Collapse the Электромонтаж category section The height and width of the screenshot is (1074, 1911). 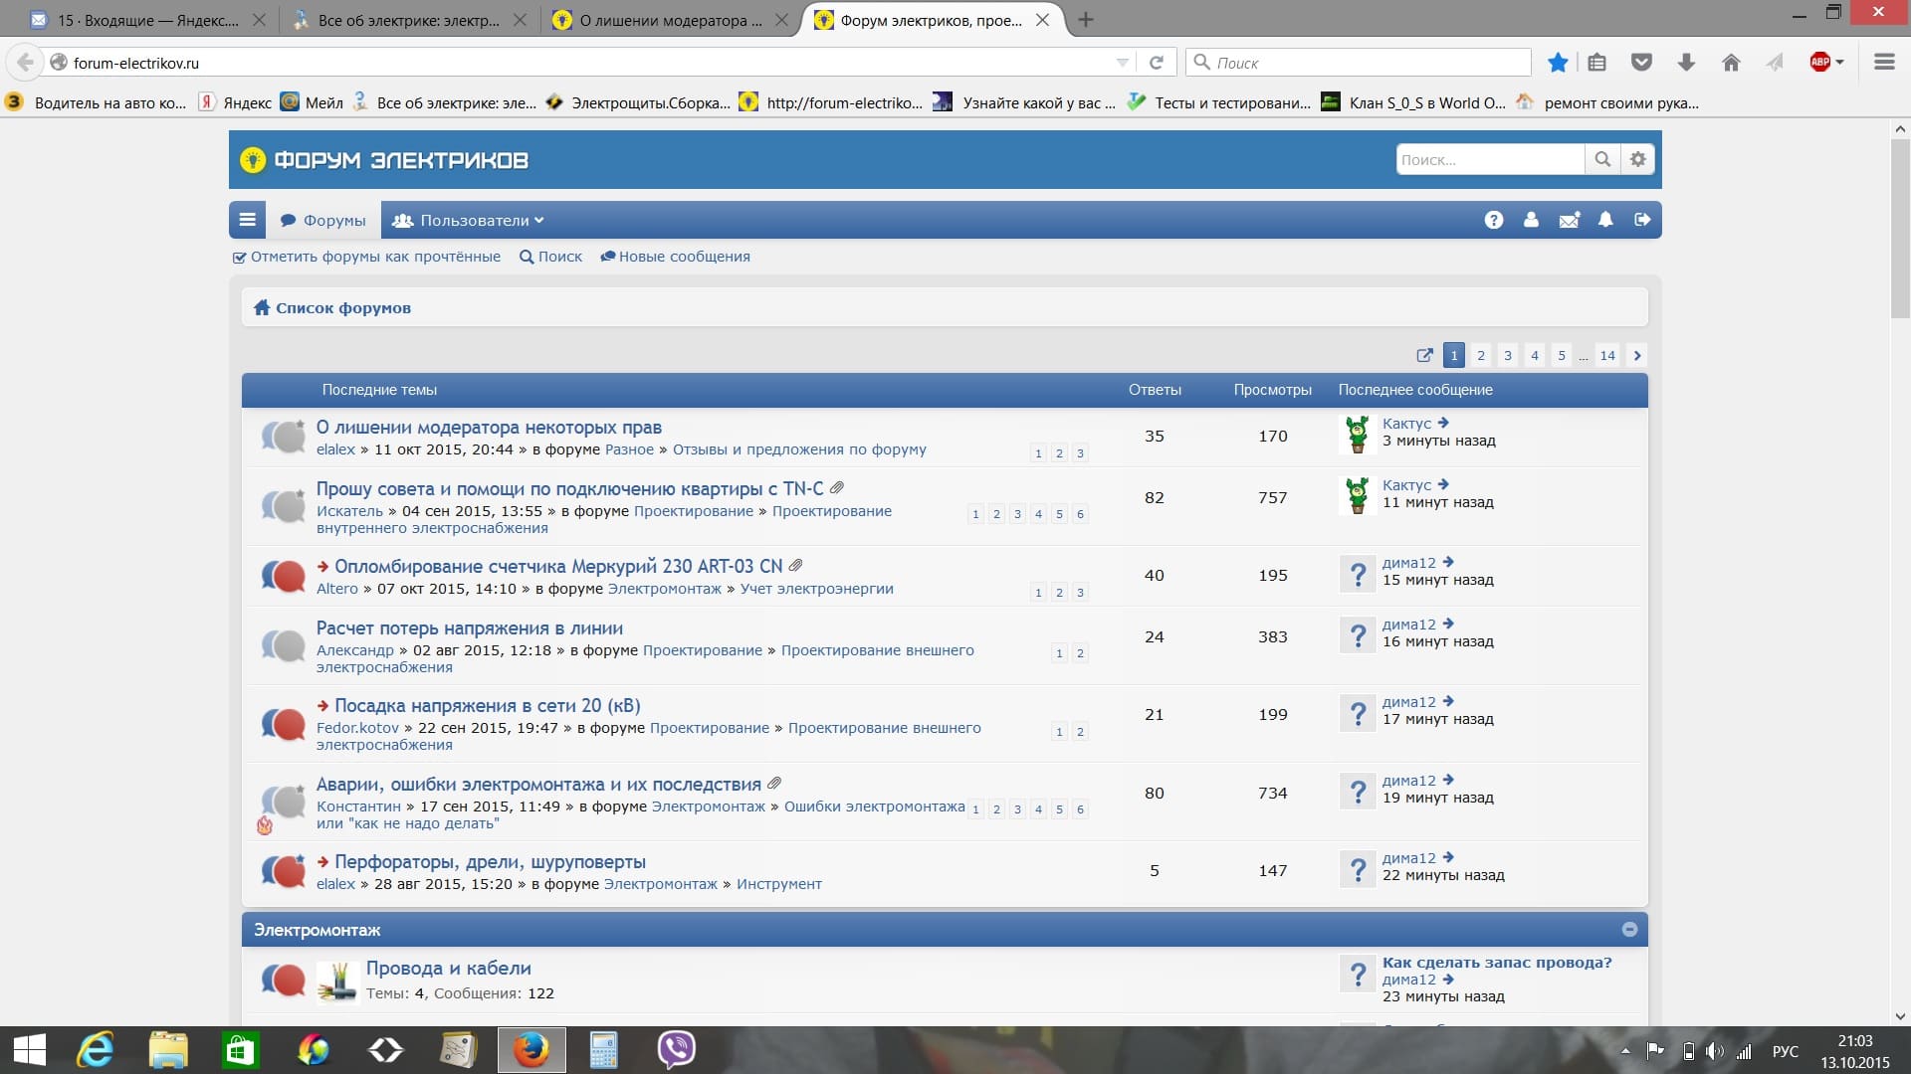[1629, 929]
